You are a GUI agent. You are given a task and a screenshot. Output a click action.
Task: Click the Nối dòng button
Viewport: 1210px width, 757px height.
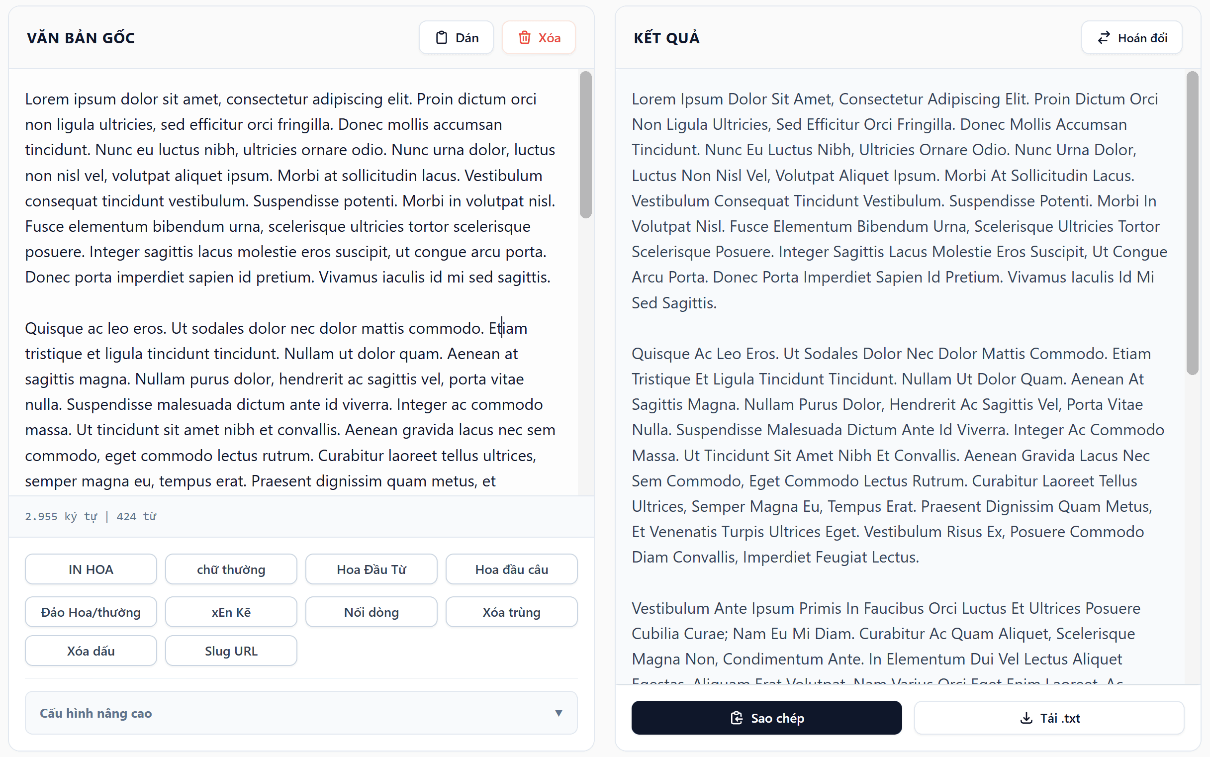(x=371, y=612)
